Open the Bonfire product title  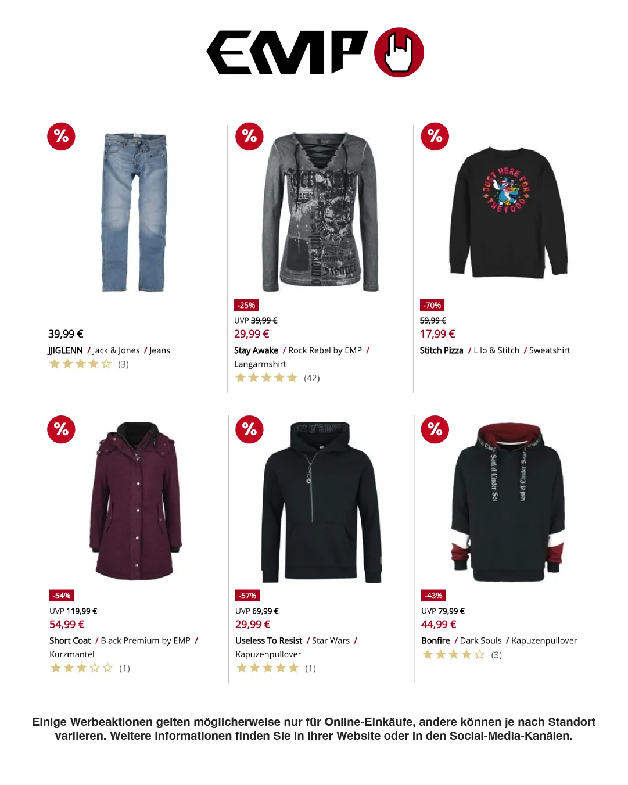pyautogui.click(x=436, y=641)
